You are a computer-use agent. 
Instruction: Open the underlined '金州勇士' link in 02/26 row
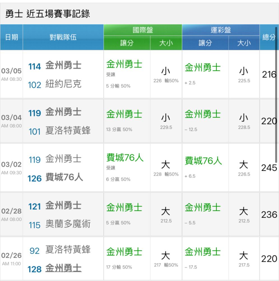[x=63, y=268]
